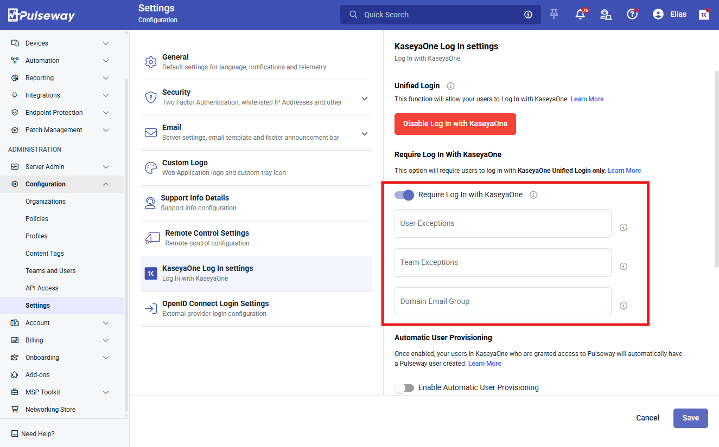Click info icon beside User Exceptions field
The height and width of the screenshot is (447, 719).
(x=623, y=228)
